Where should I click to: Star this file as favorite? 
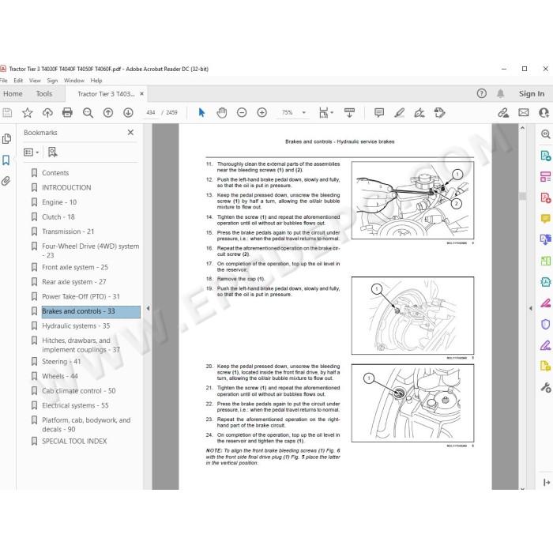(x=27, y=113)
